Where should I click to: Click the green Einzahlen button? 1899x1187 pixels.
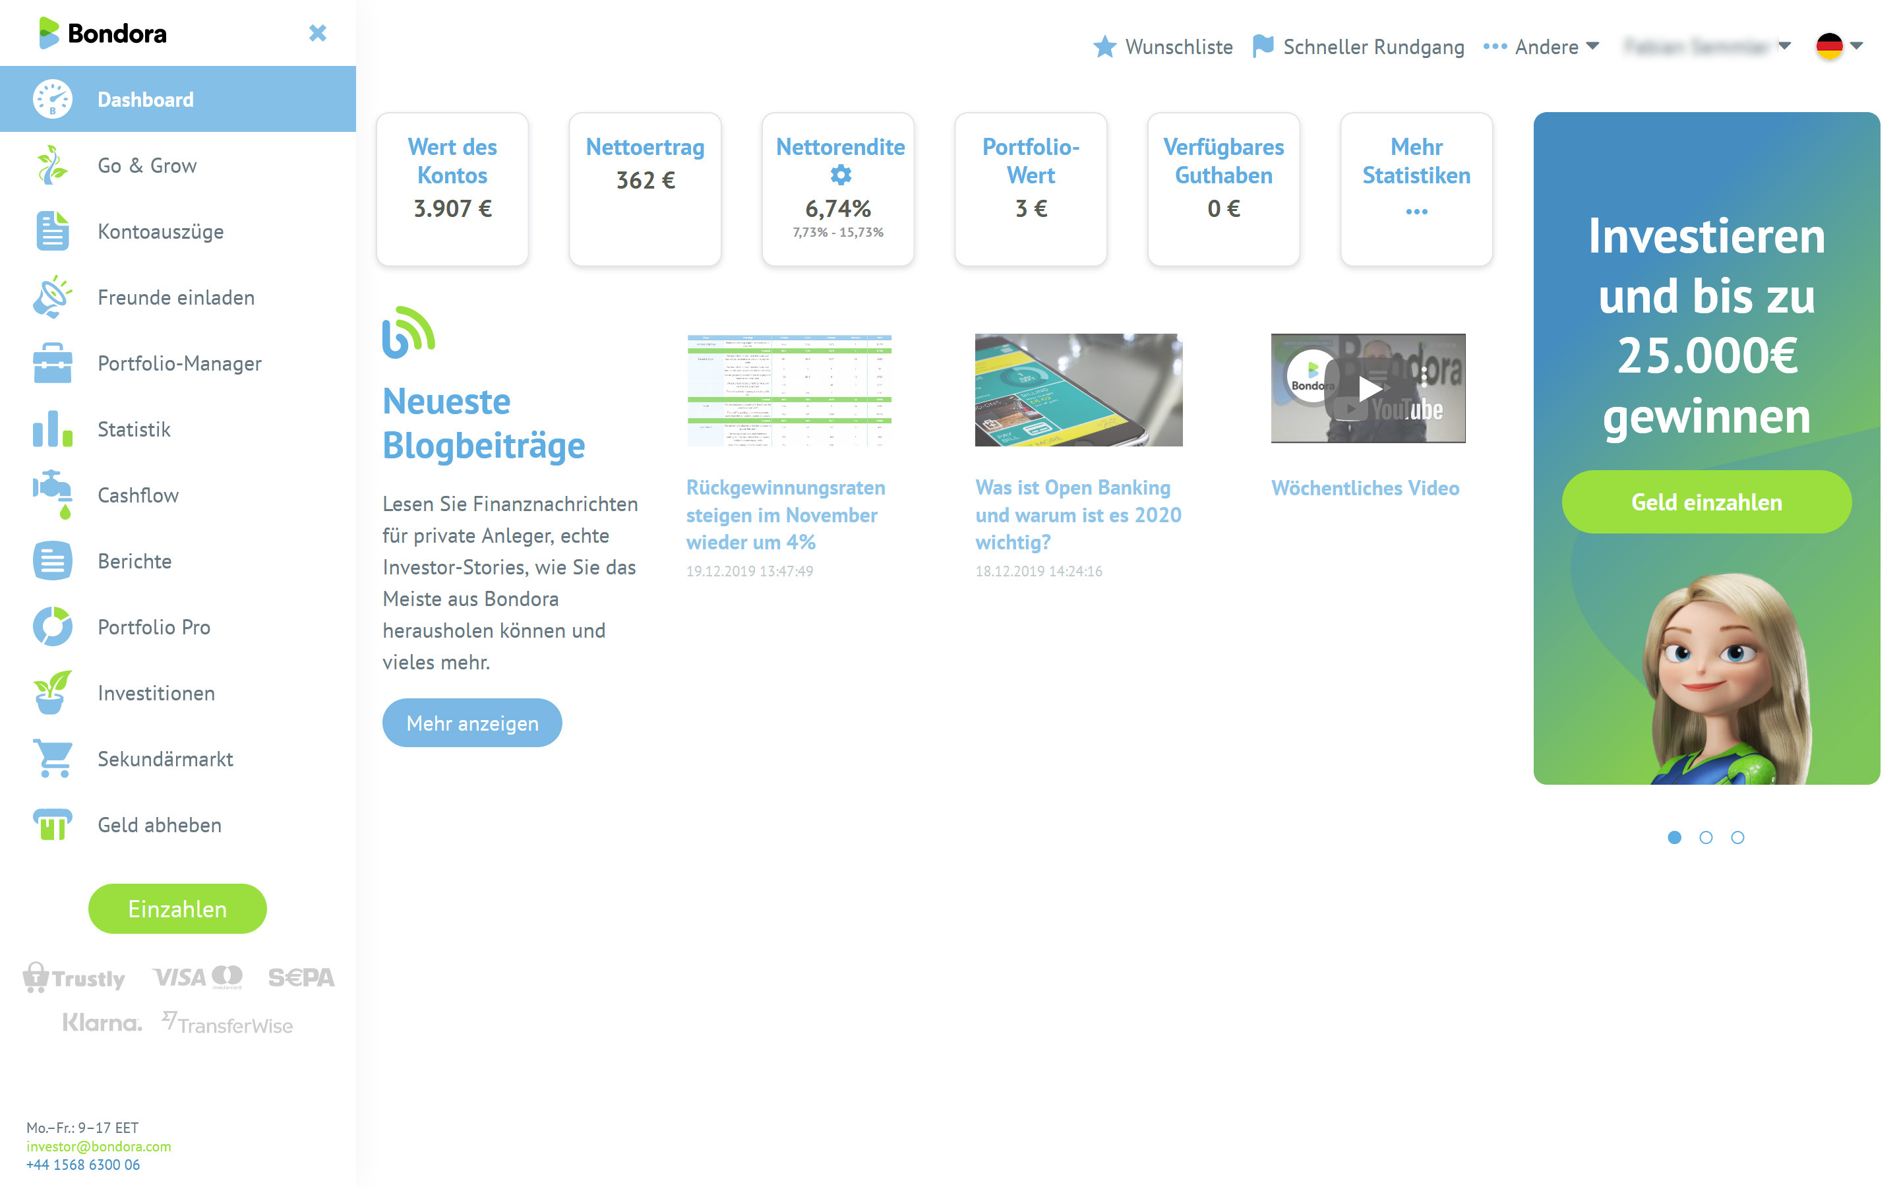point(177,908)
